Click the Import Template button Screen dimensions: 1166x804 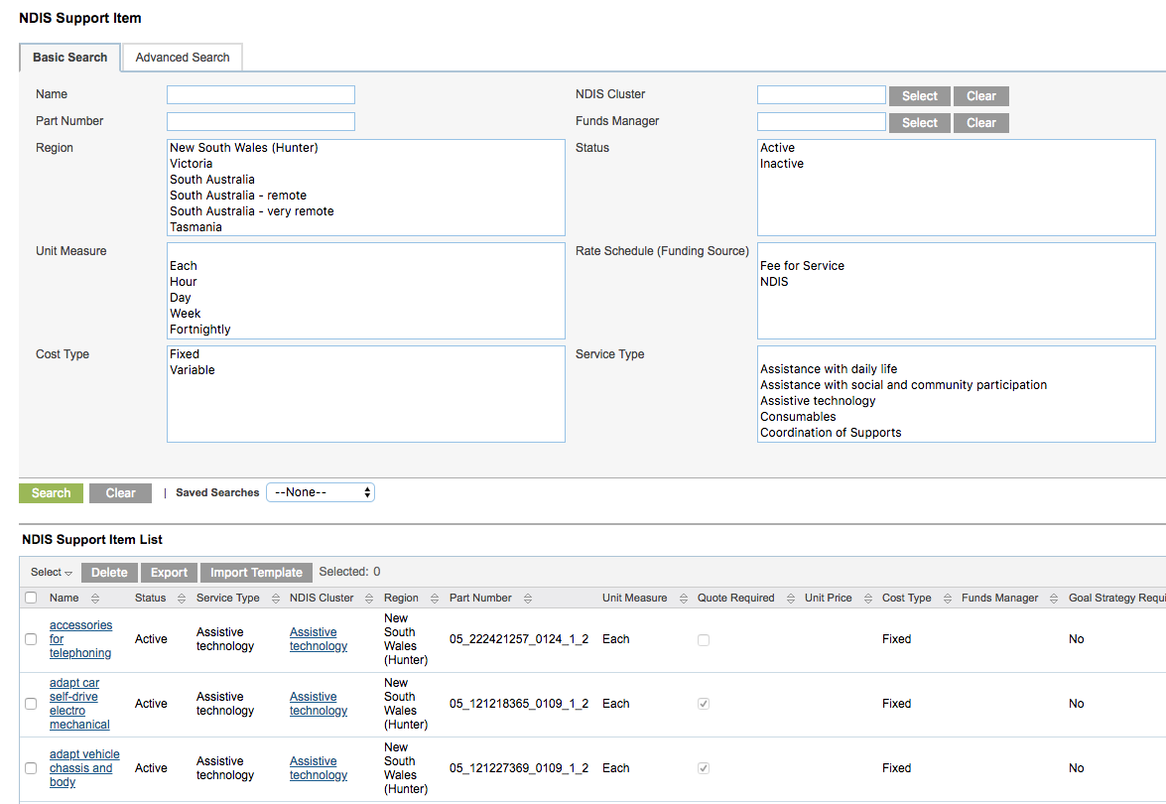tap(256, 572)
